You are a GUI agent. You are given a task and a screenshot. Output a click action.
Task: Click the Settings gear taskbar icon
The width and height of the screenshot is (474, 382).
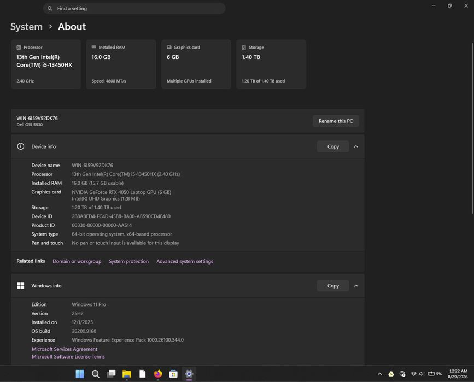pyautogui.click(x=189, y=374)
